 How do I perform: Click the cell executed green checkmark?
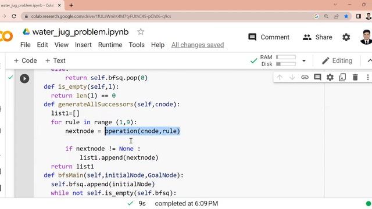pos(10,77)
